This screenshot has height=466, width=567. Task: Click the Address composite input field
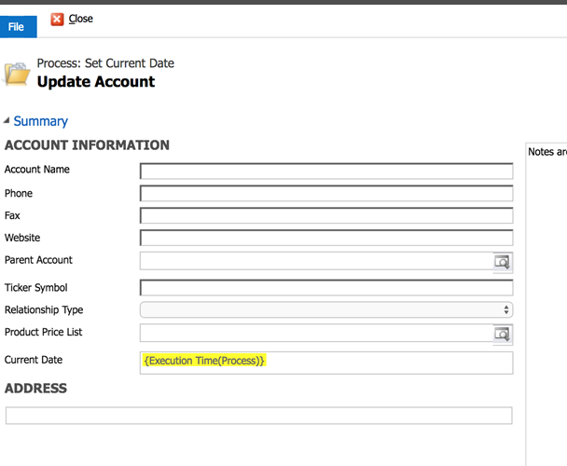pyautogui.click(x=259, y=416)
